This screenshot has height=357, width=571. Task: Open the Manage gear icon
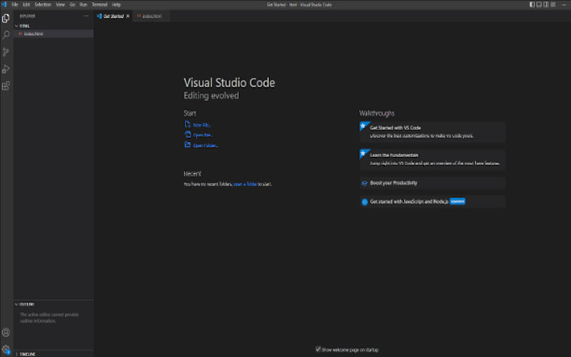pos(6,350)
